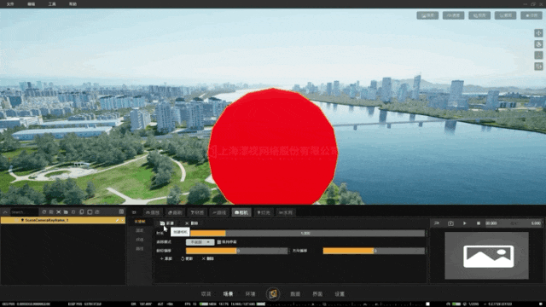Collapse the outliner panel with the chevron-up arrow
The width and height of the screenshot is (546, 307).
click(x=5, y=212)
